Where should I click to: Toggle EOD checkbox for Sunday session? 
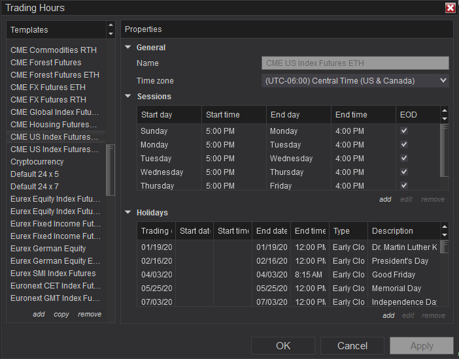404,131
